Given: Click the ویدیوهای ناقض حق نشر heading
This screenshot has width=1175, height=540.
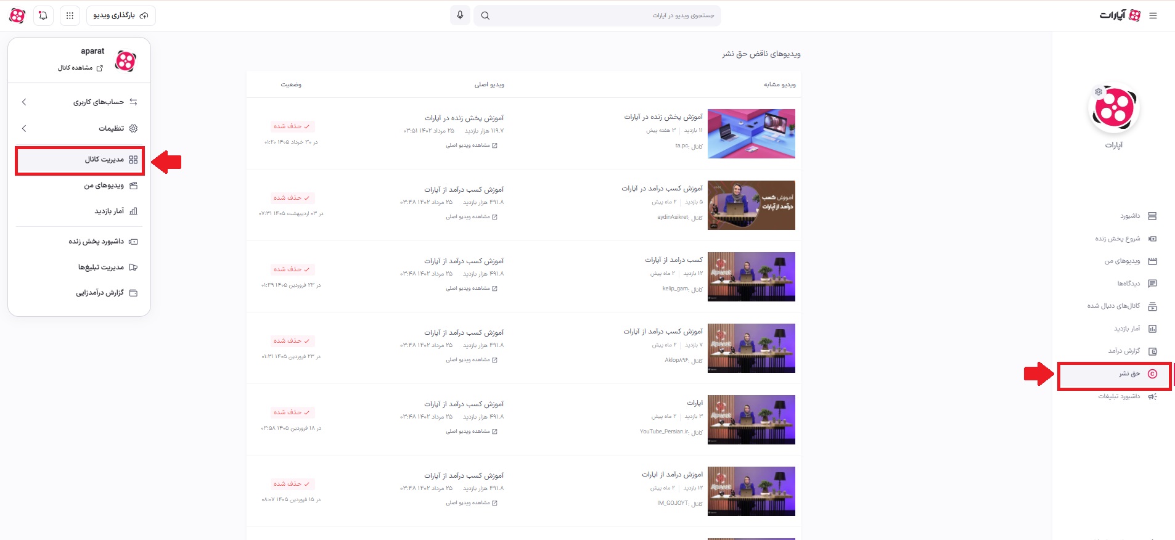Looking at the screenshot, I should (761, 54).
